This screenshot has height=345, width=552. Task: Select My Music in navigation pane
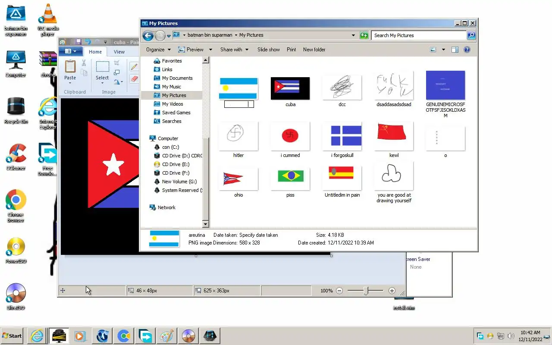point(171,87)
